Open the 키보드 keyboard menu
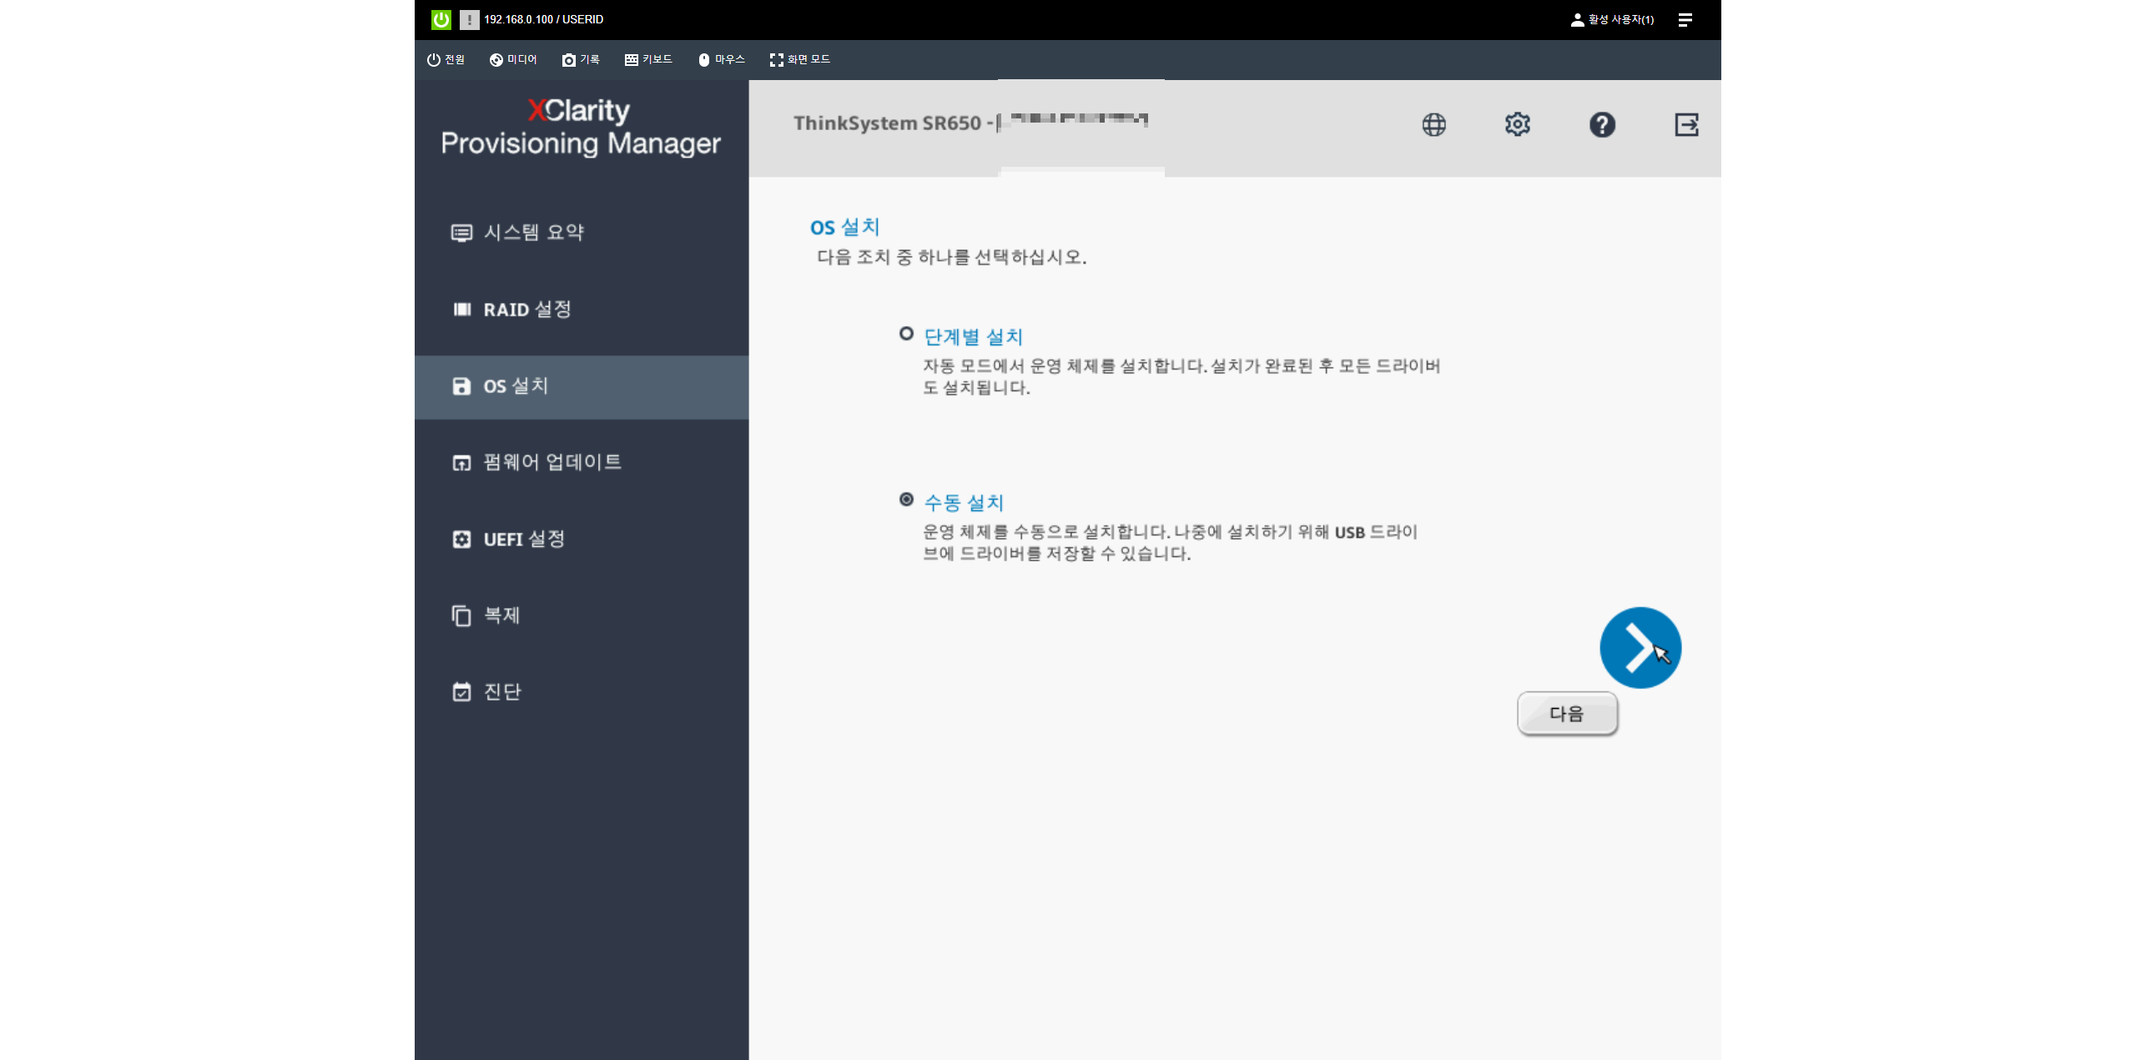 pyautogui.click(x=648, y=59)
